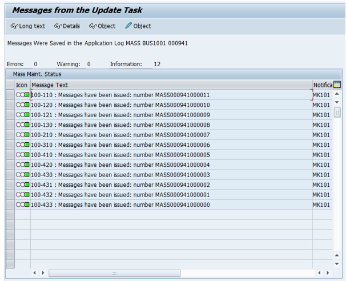This screenshot has height=281, width=346.
Task: Select row 100-433 using its row selector
Action: click(10, 204)
